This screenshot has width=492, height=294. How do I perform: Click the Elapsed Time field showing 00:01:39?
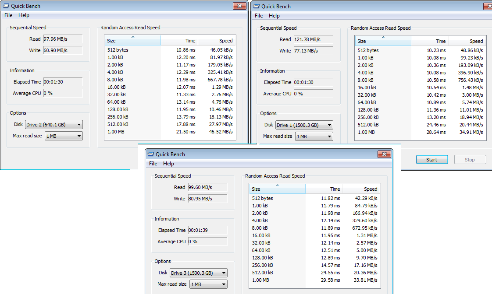pyautogui.click(x=207, y=230)
